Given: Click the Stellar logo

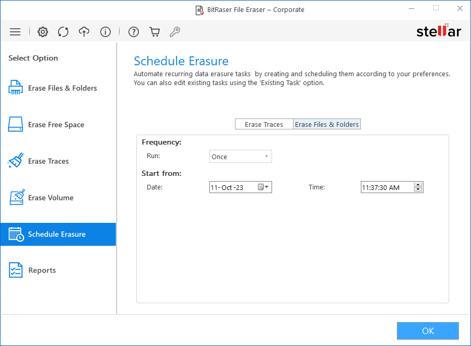Looking at the screenshot, I should pos(439,31).
